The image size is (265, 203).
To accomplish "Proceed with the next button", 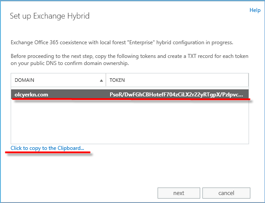I will pyautogui.click(x=179, y=193).
